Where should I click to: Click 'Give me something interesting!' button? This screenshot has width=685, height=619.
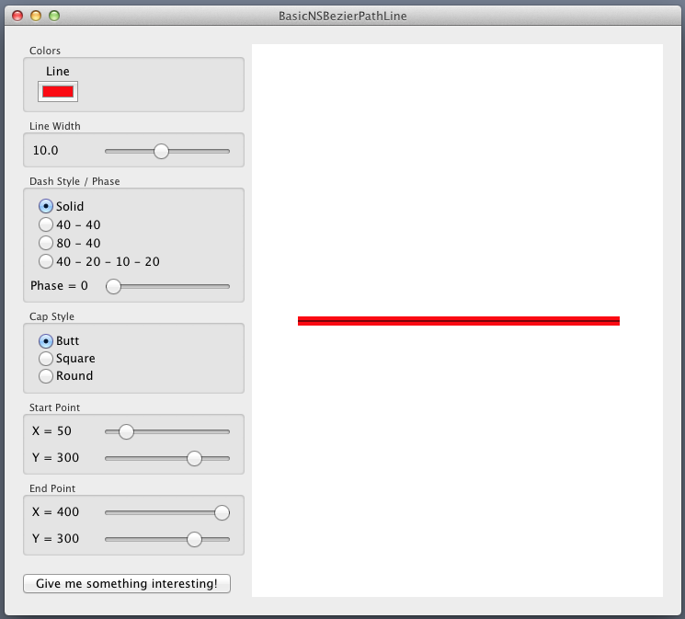coord(127,584)
